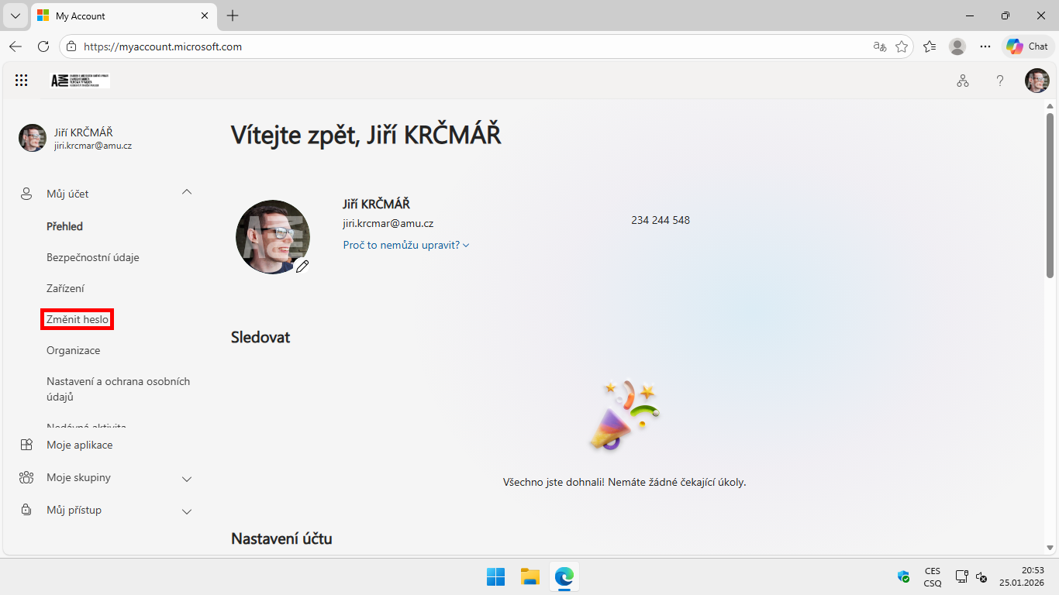Refresh the page using reload icon
Image resolution: width=1059 pixels, height=595 pixels.
pyautogui.click(x=43, y=46)
